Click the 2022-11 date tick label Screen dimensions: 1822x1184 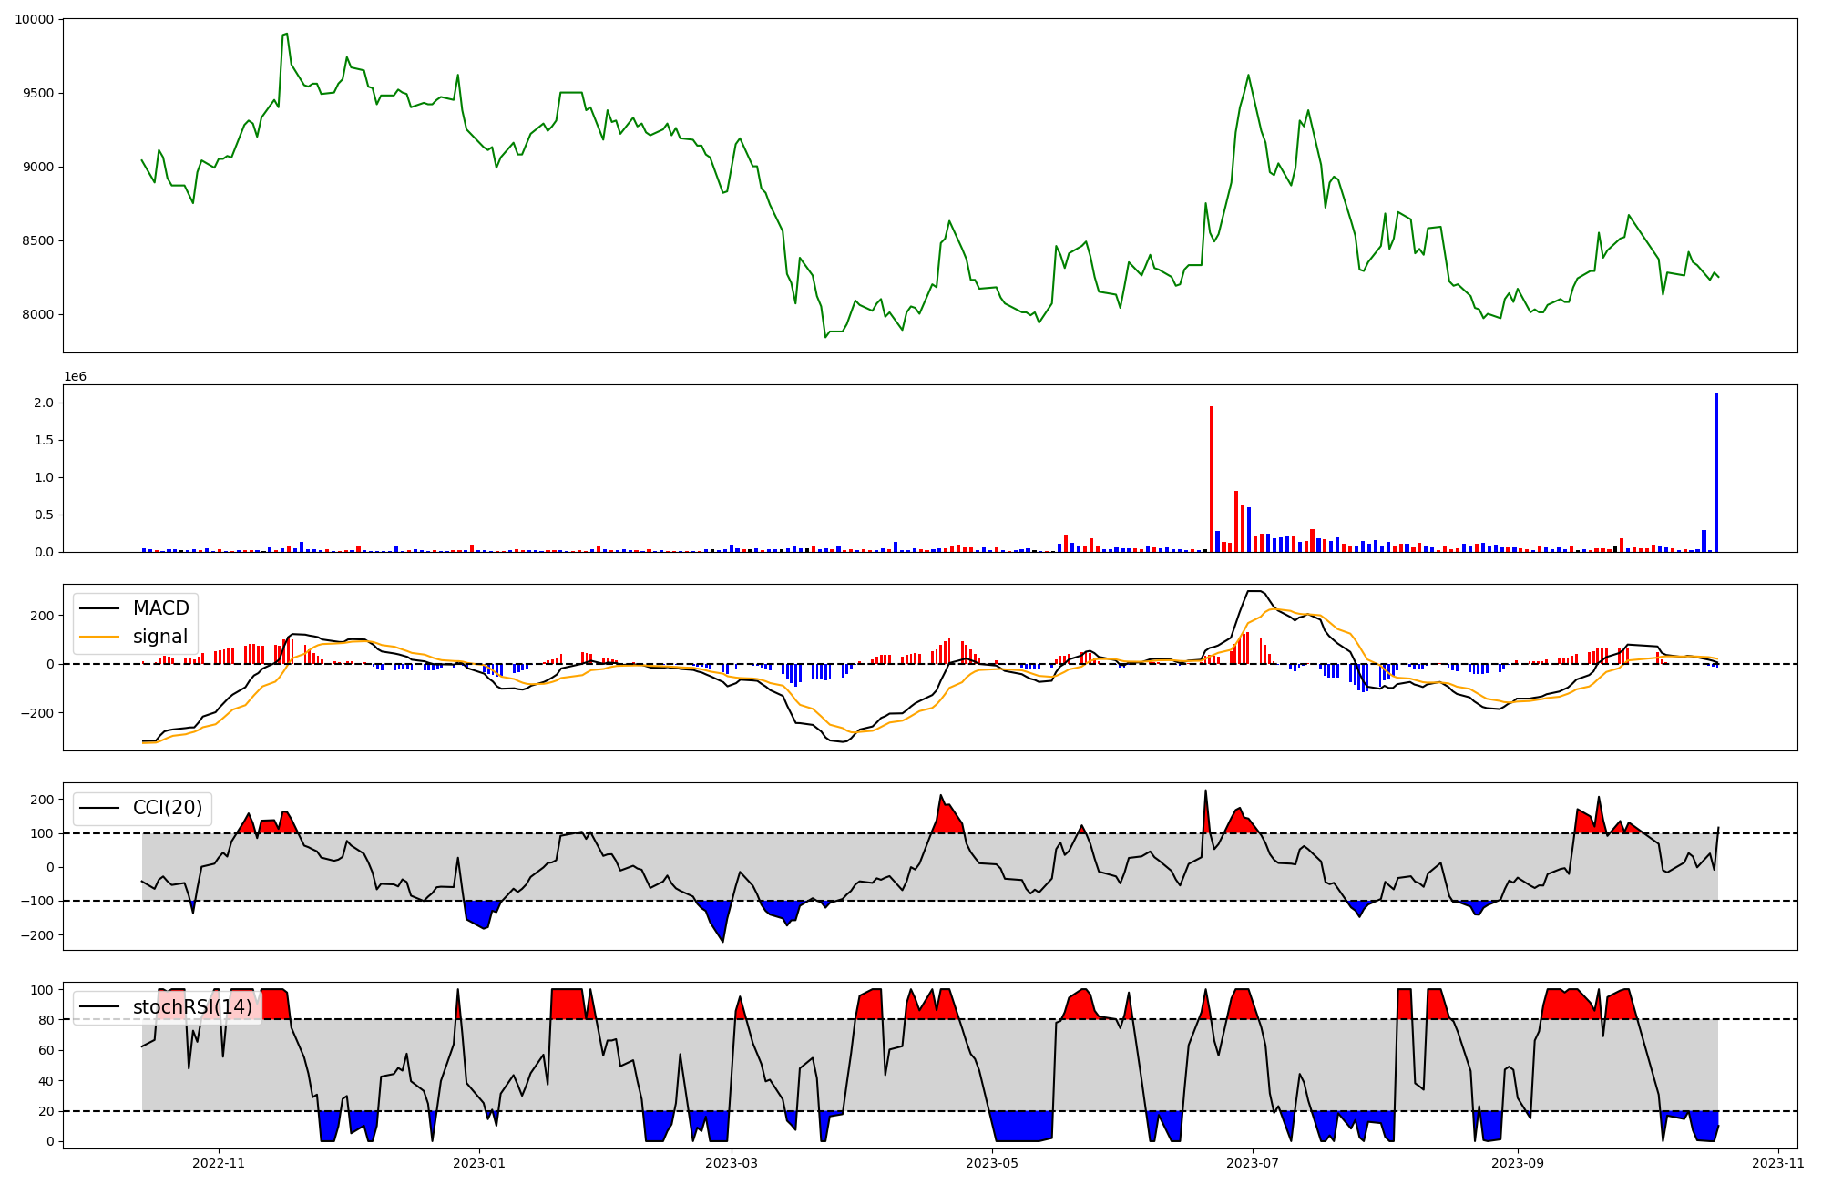point(219,1163)
